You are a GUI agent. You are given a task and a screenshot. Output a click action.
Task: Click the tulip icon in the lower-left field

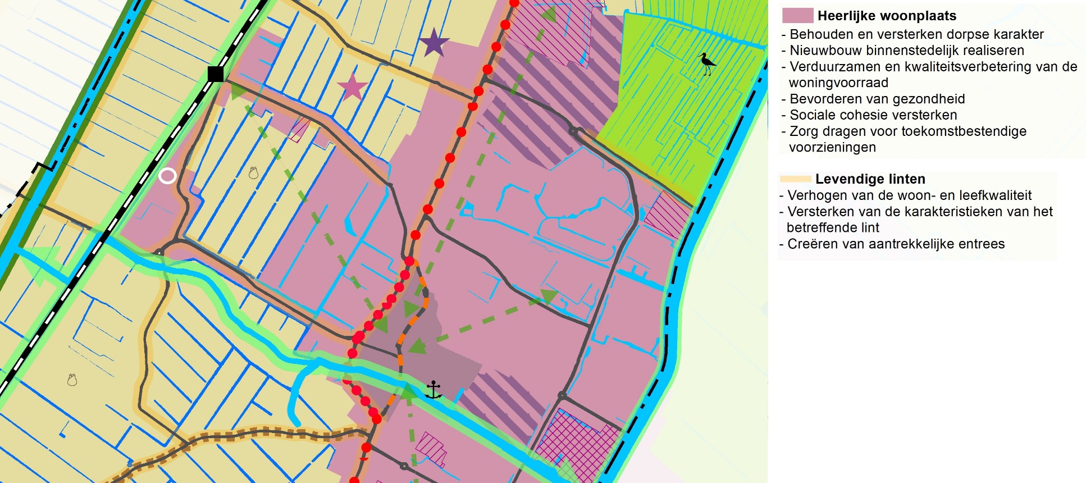(x=72, y=380)
